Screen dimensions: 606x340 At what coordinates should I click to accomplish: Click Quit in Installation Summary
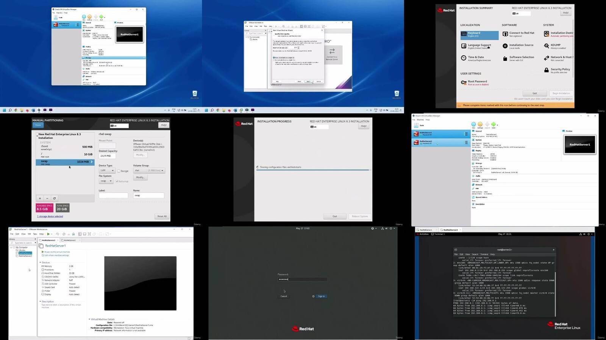535,93
